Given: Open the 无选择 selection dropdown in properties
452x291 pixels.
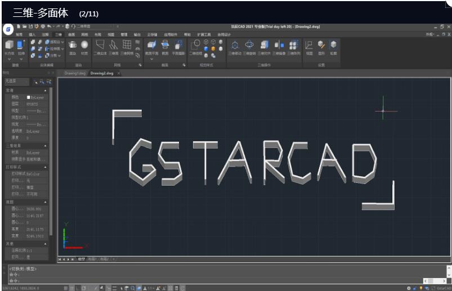Looking at the screenshot, I should [17, 82].
